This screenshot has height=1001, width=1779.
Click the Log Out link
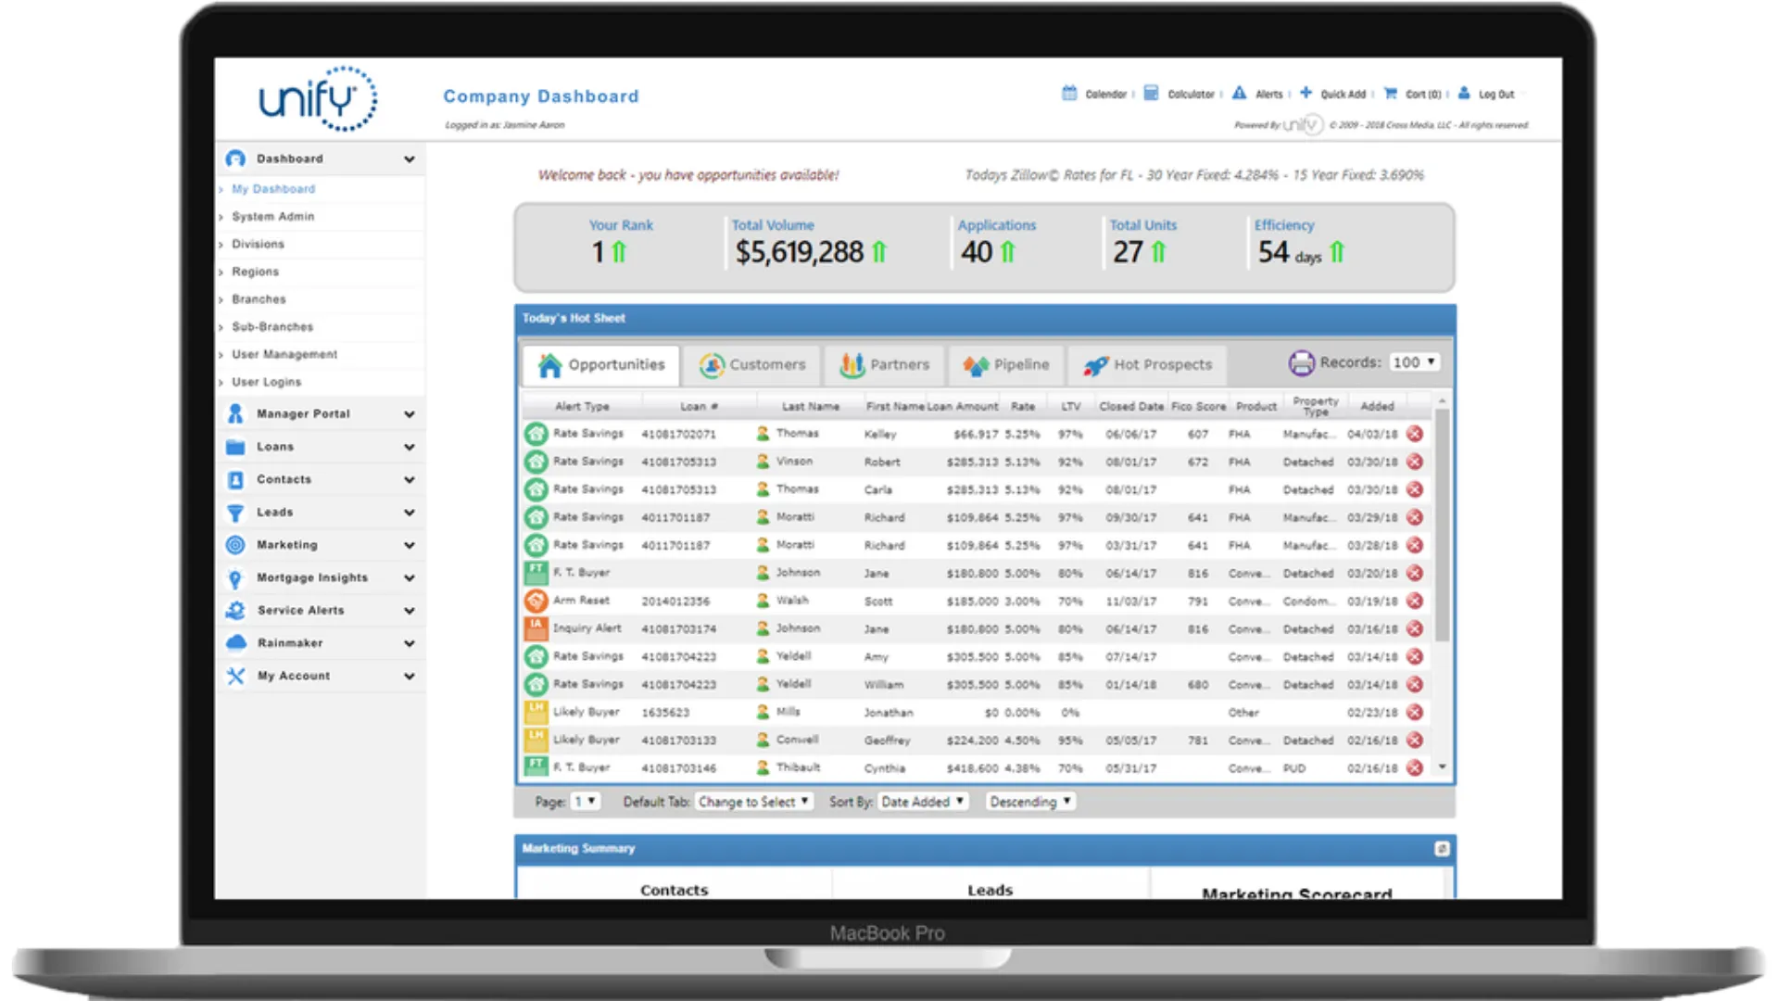click(x=1495, y=95)
